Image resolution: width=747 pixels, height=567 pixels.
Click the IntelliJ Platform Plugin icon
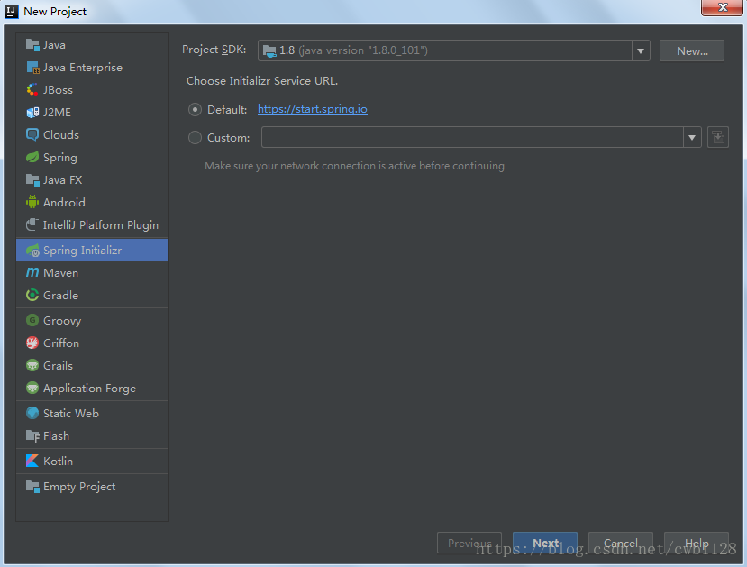(x=32, y=224)
